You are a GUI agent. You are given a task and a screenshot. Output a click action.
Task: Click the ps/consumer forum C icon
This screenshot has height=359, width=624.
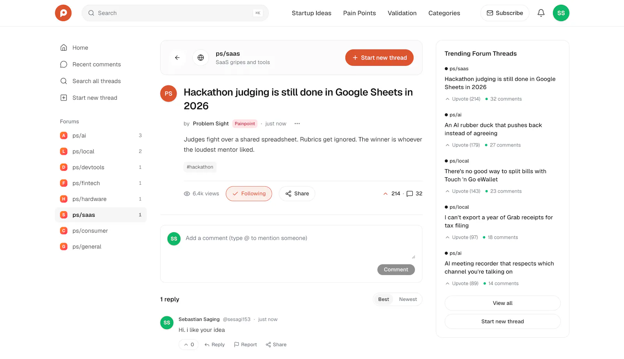[64, 231]
